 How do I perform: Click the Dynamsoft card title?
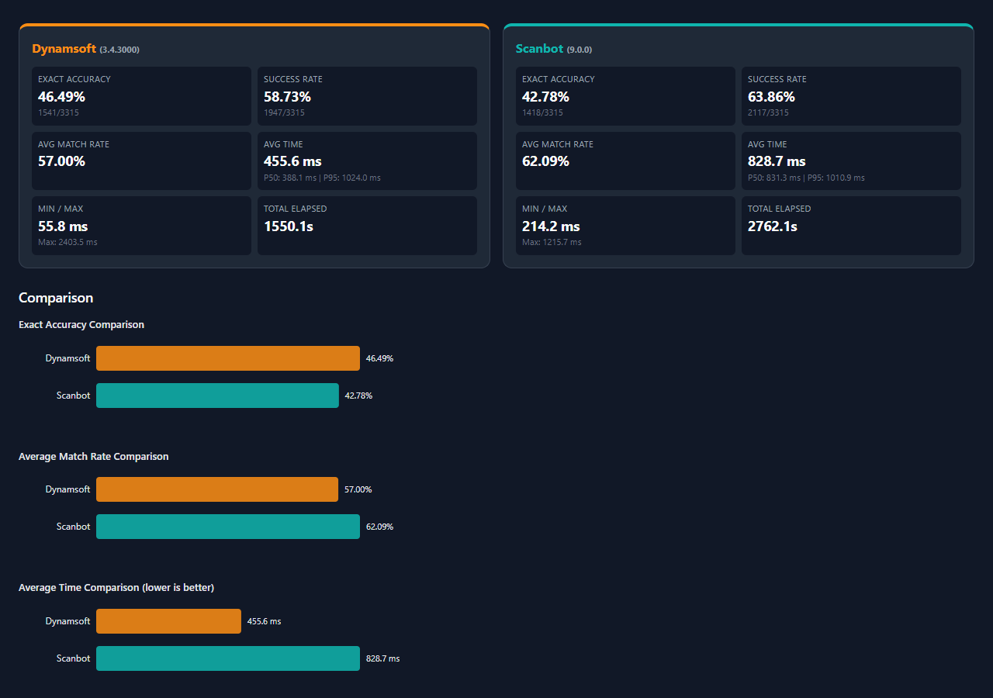[x=64, y=49]
